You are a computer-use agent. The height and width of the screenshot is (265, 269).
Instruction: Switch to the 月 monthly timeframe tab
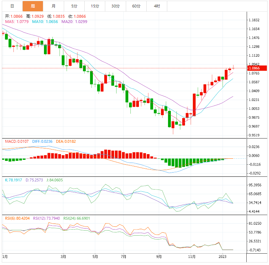[x=54, y=6]
